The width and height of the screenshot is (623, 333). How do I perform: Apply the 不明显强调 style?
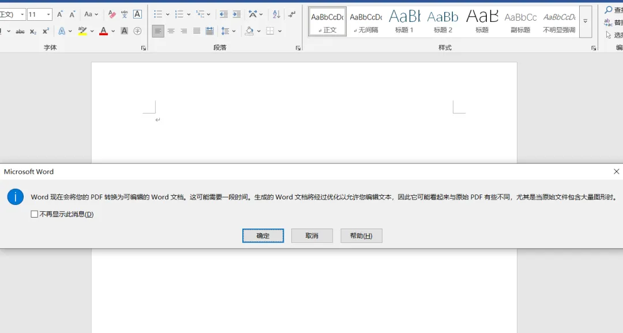(559, 21)
